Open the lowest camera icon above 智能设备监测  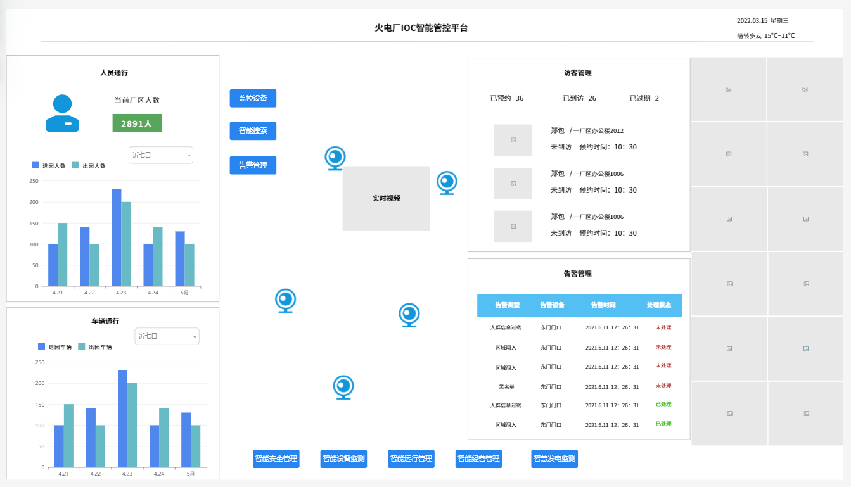pos(343,388)
